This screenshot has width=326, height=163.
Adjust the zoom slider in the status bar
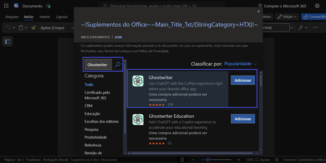coord(208,160)
